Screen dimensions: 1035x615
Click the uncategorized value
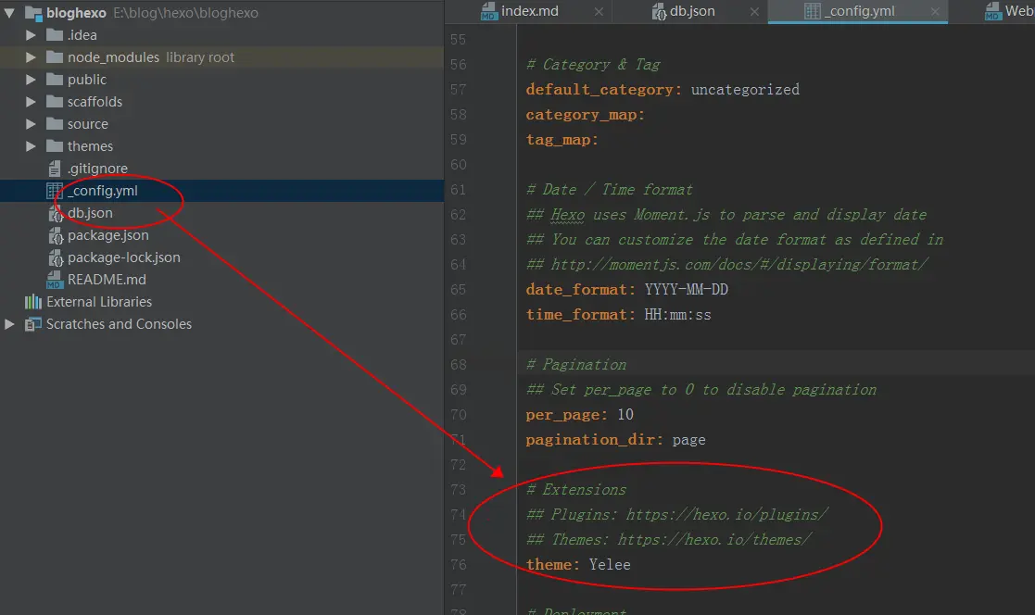pyautogui.click(x=745, y=90)
